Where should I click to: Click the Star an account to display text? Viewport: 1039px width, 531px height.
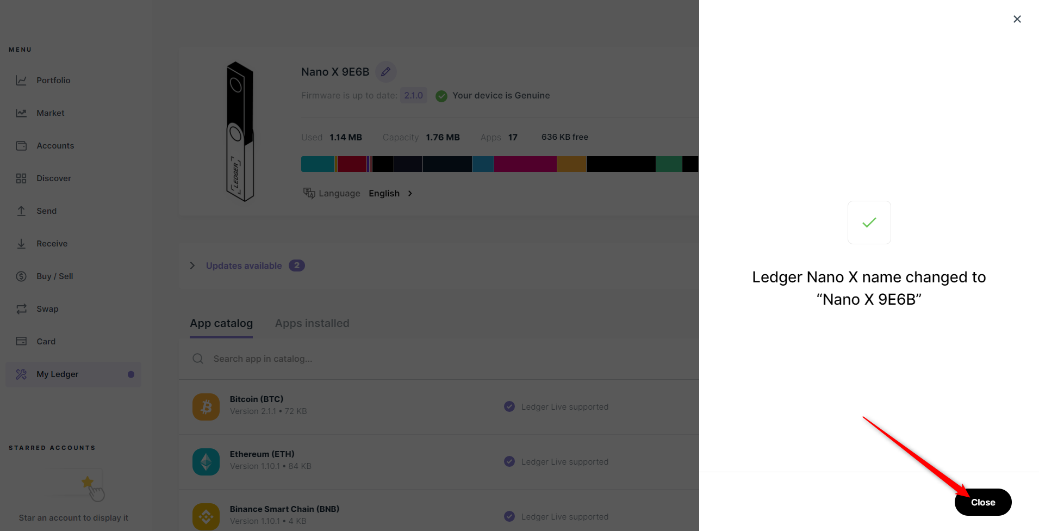(73, 518)
